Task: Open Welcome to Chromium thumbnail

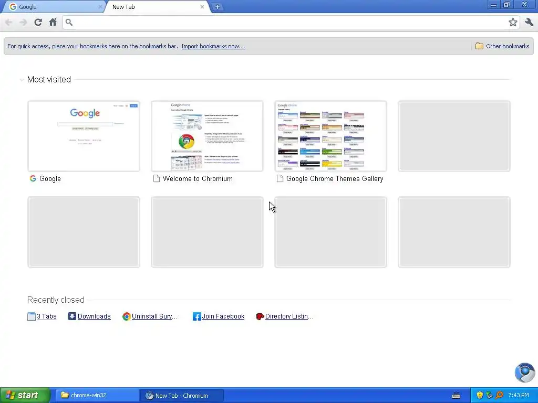Action: tap(207, 136)
